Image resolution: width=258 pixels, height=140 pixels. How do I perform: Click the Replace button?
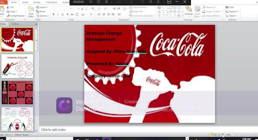[232, 11]
